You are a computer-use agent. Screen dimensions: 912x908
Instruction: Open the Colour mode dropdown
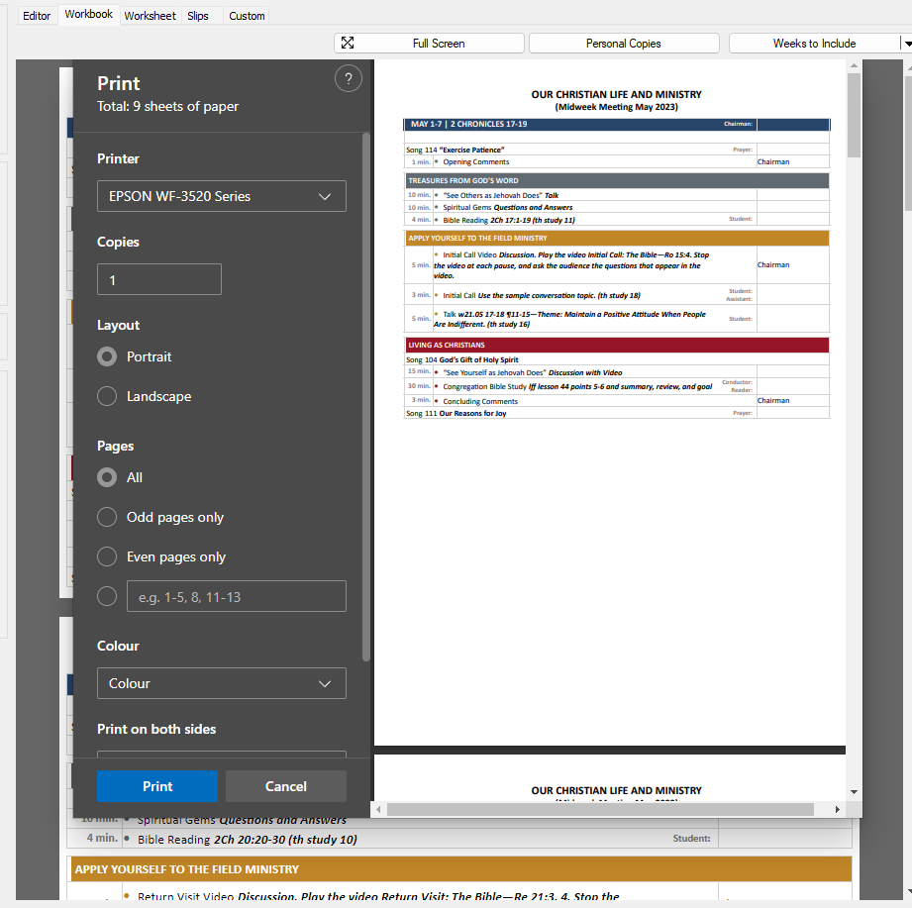pyautogui.click(x=221, y=683)
